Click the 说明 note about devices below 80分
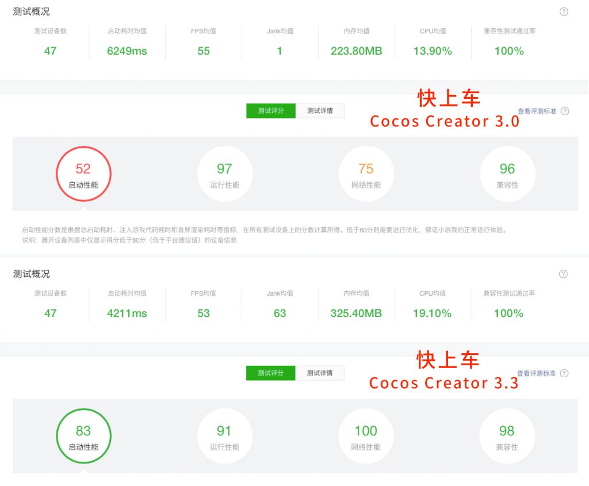The image size is (589, 486). click(x=129, y=240)
